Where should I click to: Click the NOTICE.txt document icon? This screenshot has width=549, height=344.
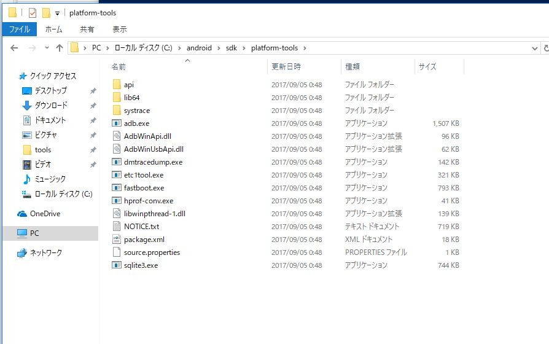[117, 226]
